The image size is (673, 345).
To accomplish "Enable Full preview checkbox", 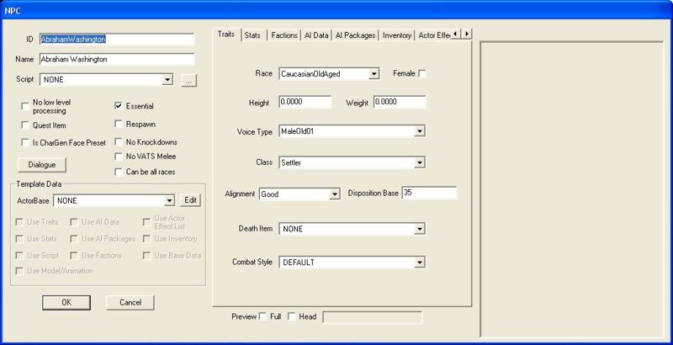I will tap(262, 316).
